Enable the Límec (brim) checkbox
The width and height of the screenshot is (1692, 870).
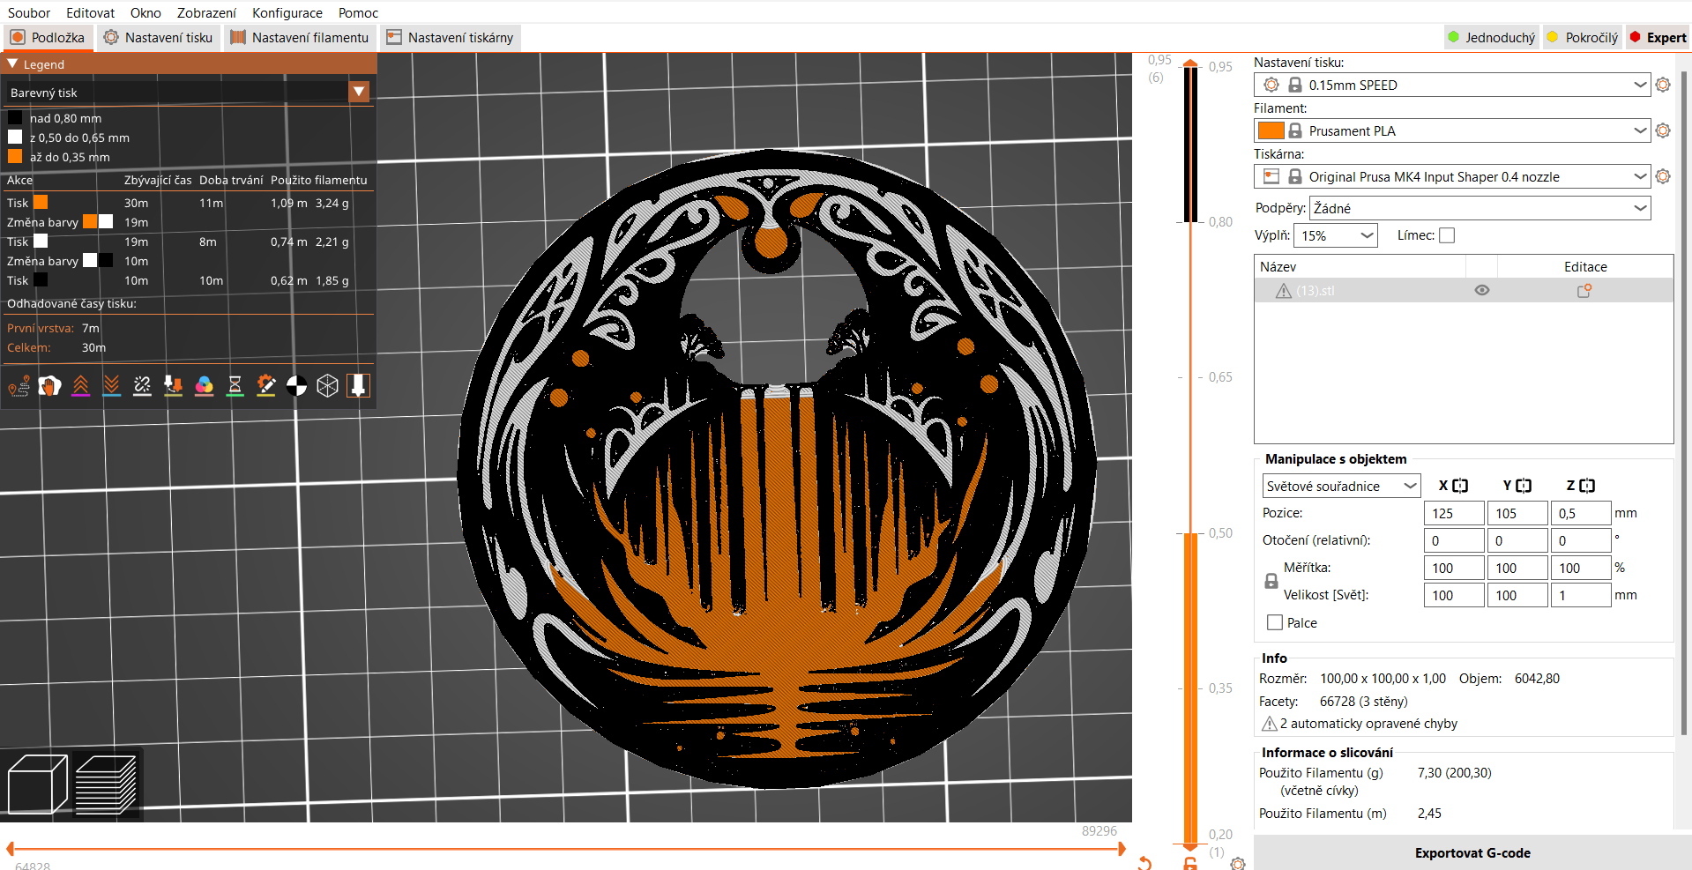tap(1447, 235)
